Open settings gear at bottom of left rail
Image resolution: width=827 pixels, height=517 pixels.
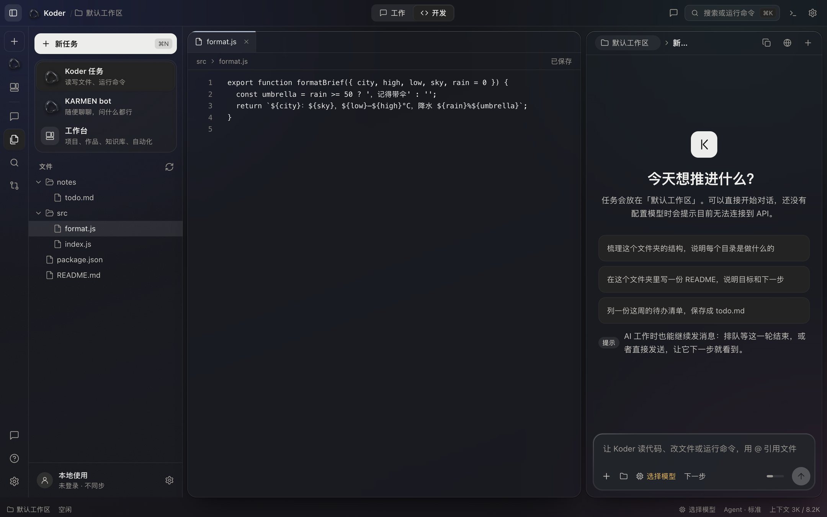pos(14,481)
